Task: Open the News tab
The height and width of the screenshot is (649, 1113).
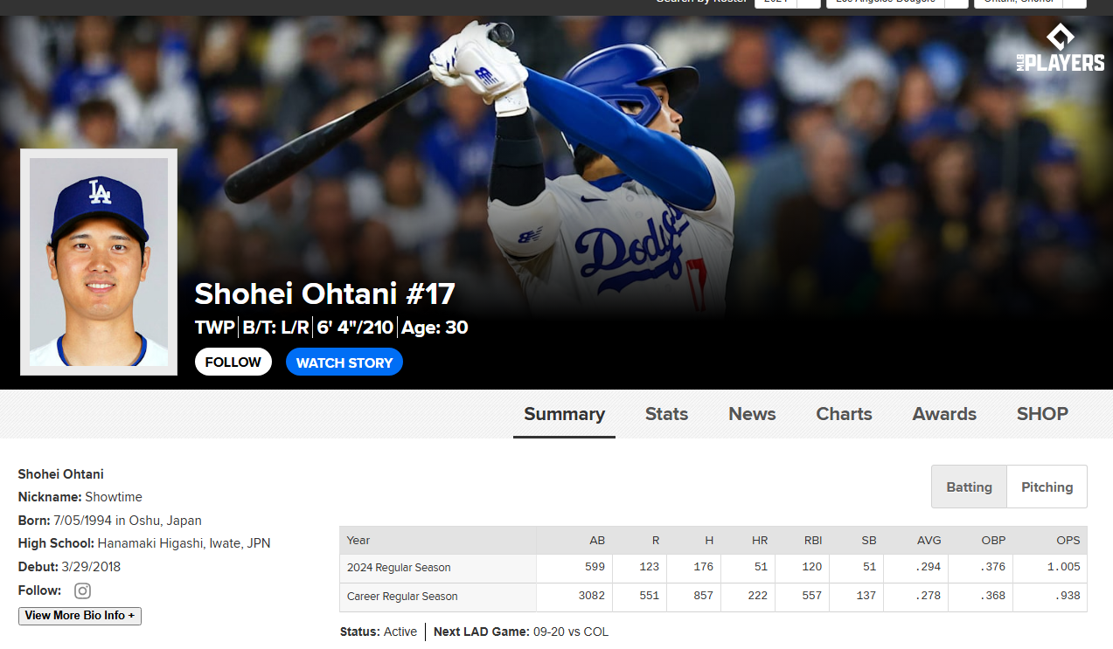Action: pyautogui.click(x=752, y=414)
